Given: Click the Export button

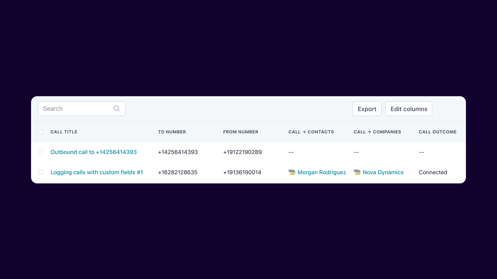Looking at the screenshot, I should coord(367,108).
